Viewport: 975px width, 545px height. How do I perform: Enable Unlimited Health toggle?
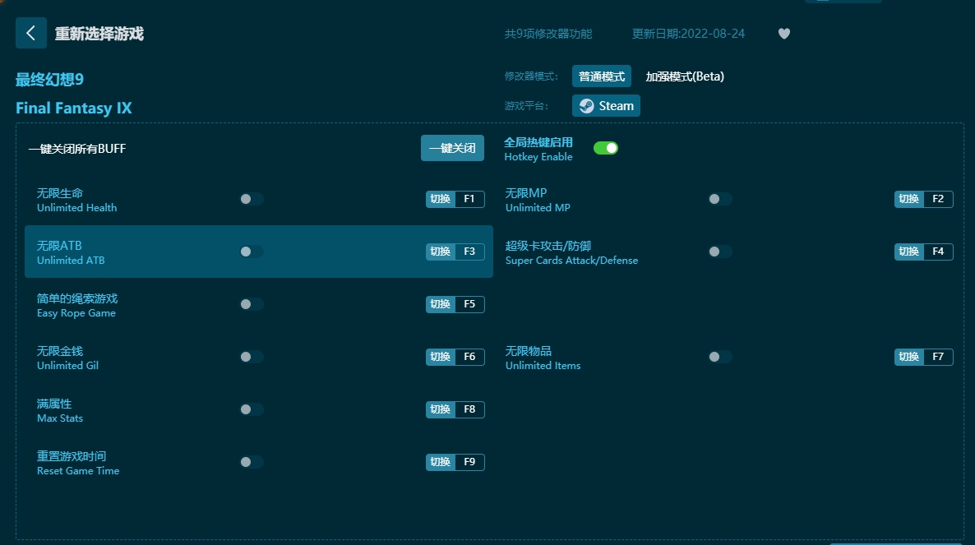coord(252,199)
